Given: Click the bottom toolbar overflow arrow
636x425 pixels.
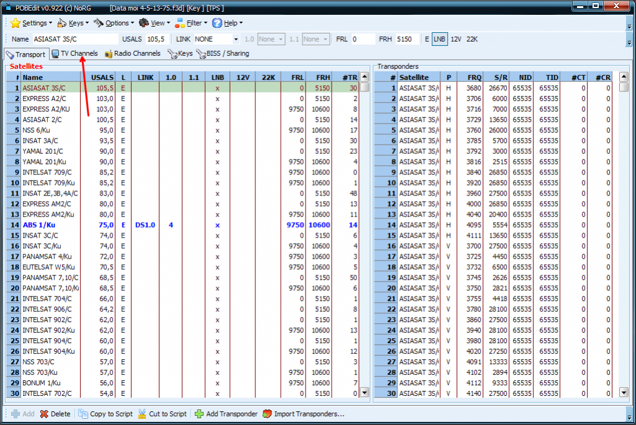Looking at the screenshot, I should (x=629, y=418).
